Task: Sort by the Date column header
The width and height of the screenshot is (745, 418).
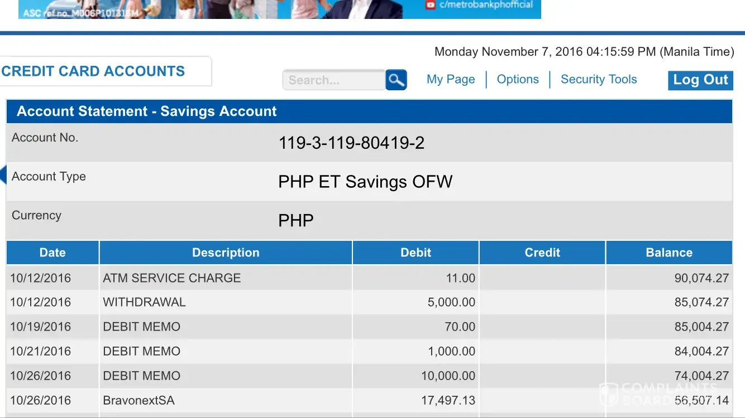Action: pos(52,252)
